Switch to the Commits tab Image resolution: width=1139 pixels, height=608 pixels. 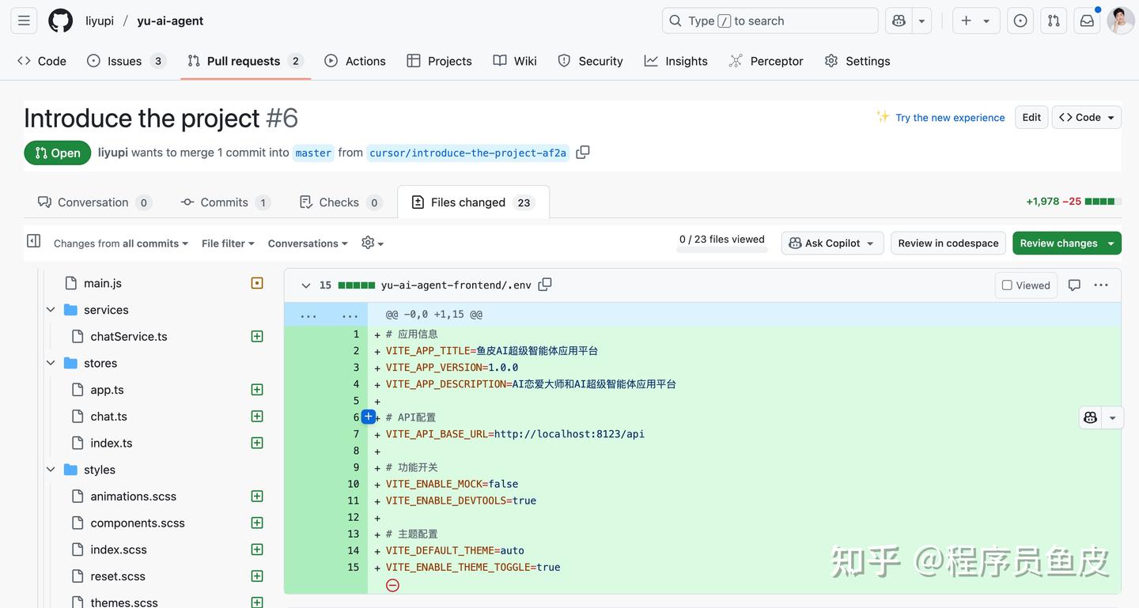click(224, 202)
